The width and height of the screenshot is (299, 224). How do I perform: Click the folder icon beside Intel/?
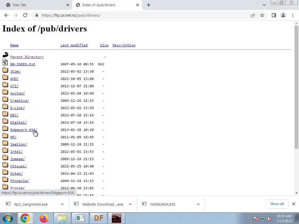click(x=5, y=150)
